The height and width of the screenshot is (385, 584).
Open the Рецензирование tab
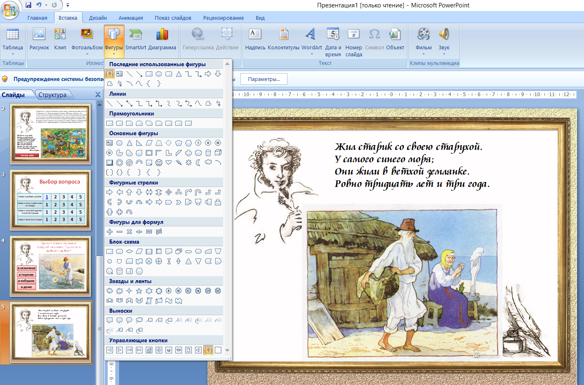223,18
